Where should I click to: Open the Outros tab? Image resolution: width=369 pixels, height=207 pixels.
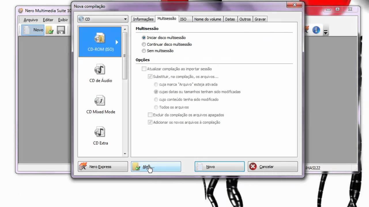[x=245, y=19]
